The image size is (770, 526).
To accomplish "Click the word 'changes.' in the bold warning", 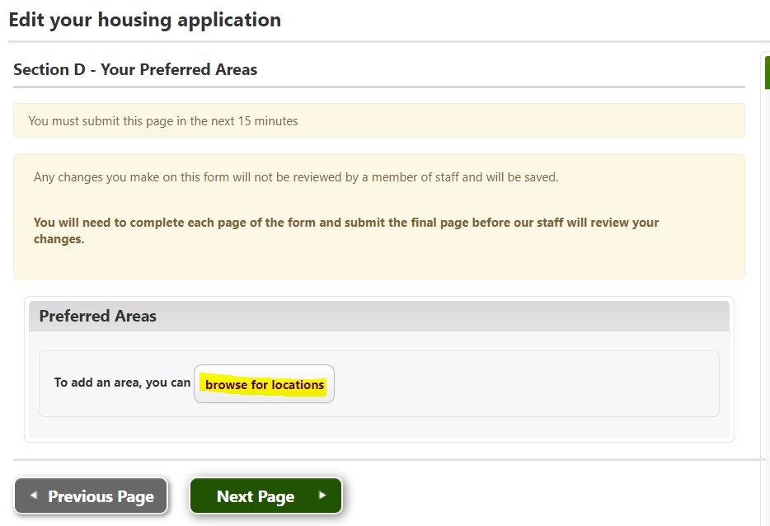I will click(59, 240).
